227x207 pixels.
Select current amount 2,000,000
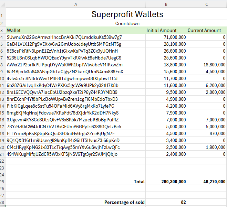coord(207,92)
